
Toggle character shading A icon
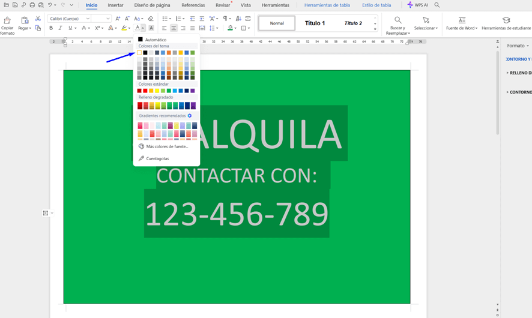pyautogui.click(x=151, y=28)
